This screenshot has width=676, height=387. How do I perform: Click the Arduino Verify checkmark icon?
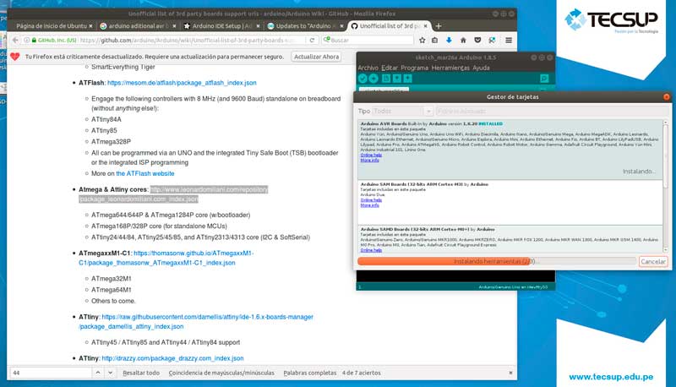363,78
